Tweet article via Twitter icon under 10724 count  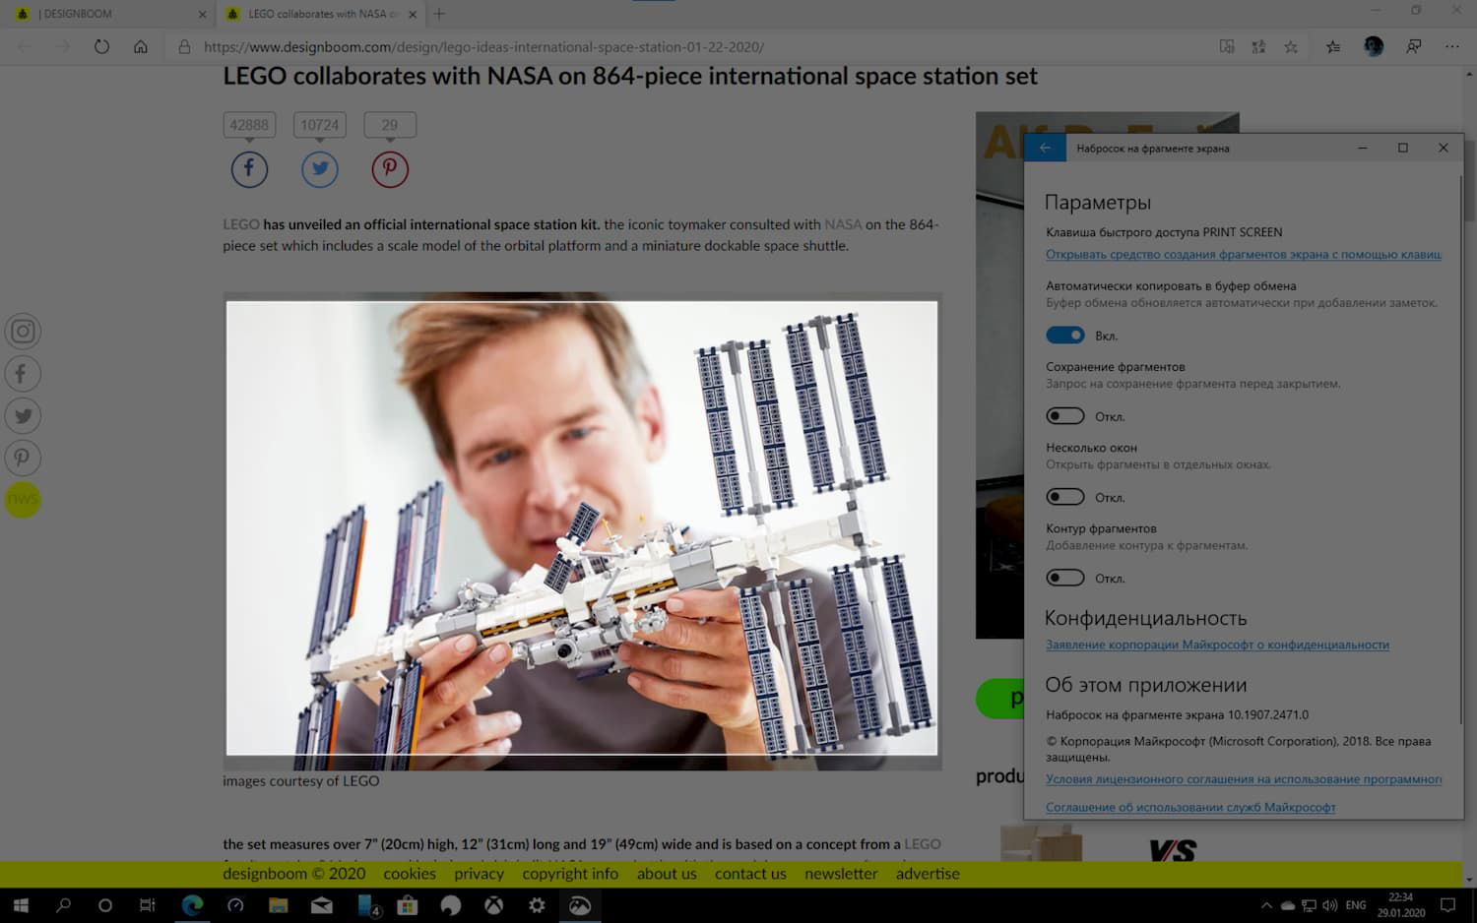[320, 169]
